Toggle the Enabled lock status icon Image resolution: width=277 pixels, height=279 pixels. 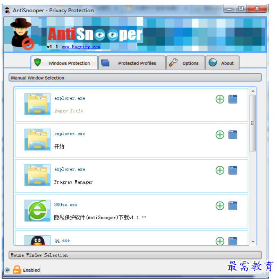pyautogui.click(x=17, y=270)
